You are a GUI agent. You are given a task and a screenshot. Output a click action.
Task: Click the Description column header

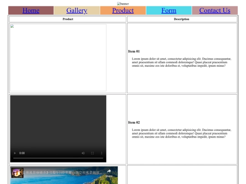(181, 19)
